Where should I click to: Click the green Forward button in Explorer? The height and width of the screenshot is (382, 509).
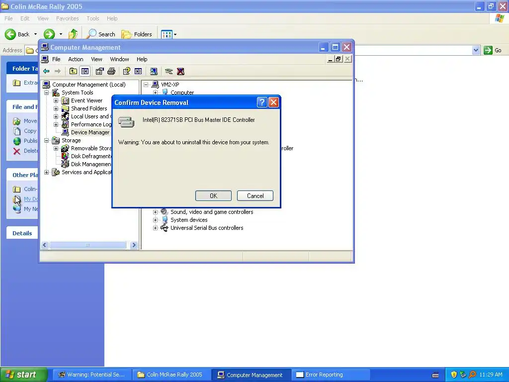pyautogui.click(x=49, y=34)
